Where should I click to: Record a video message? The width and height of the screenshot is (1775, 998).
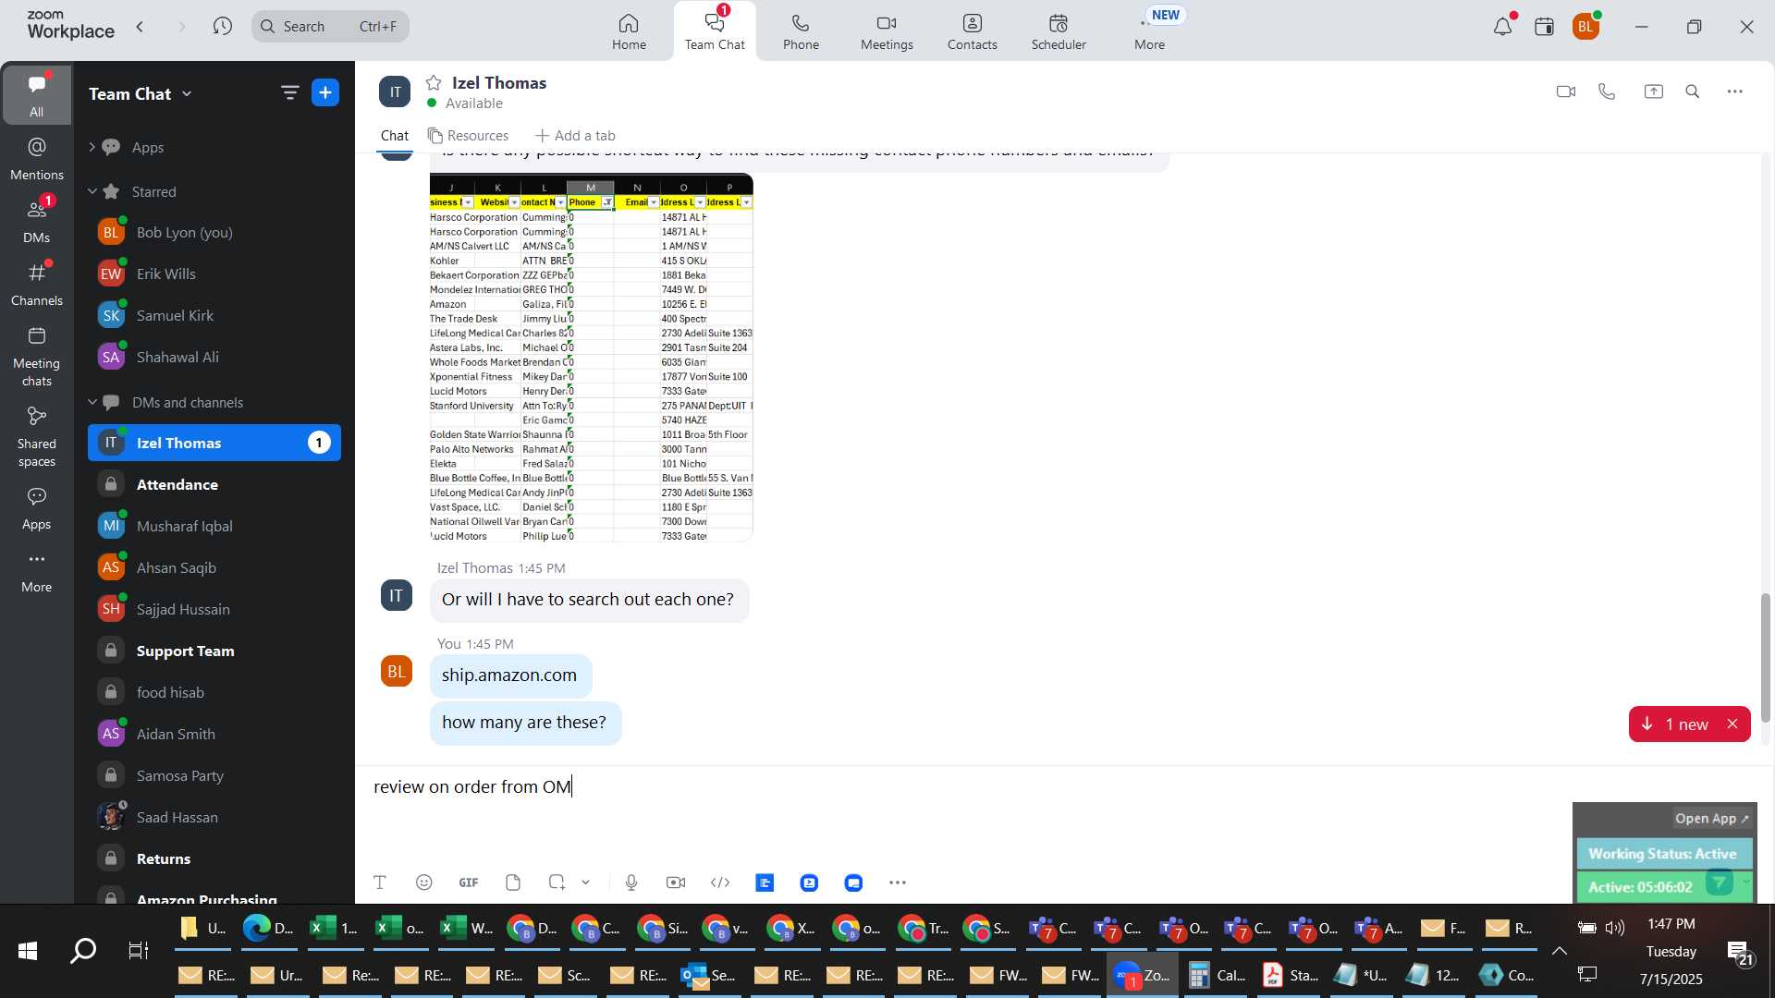pyautogui.click(x=676, y=882)
